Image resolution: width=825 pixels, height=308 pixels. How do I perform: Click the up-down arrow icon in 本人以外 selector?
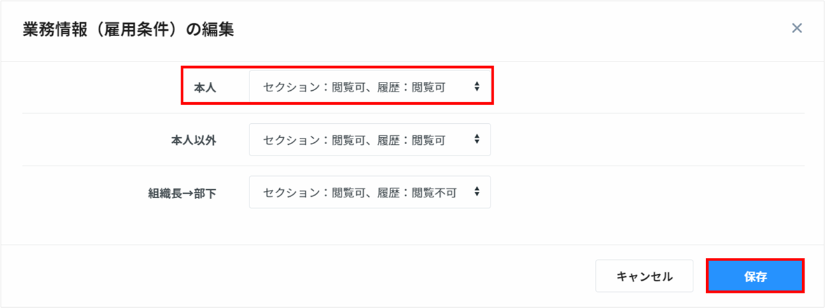click(x=477, y=140)
